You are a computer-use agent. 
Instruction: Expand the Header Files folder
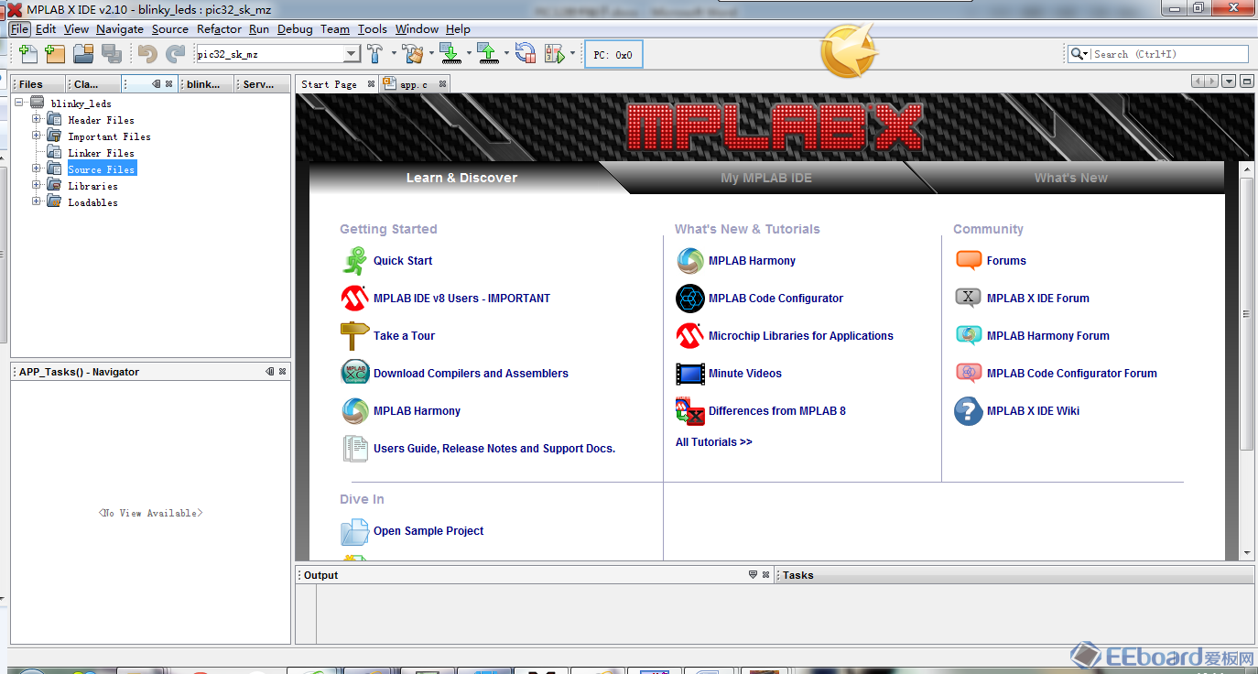click(x=37, y=119)
